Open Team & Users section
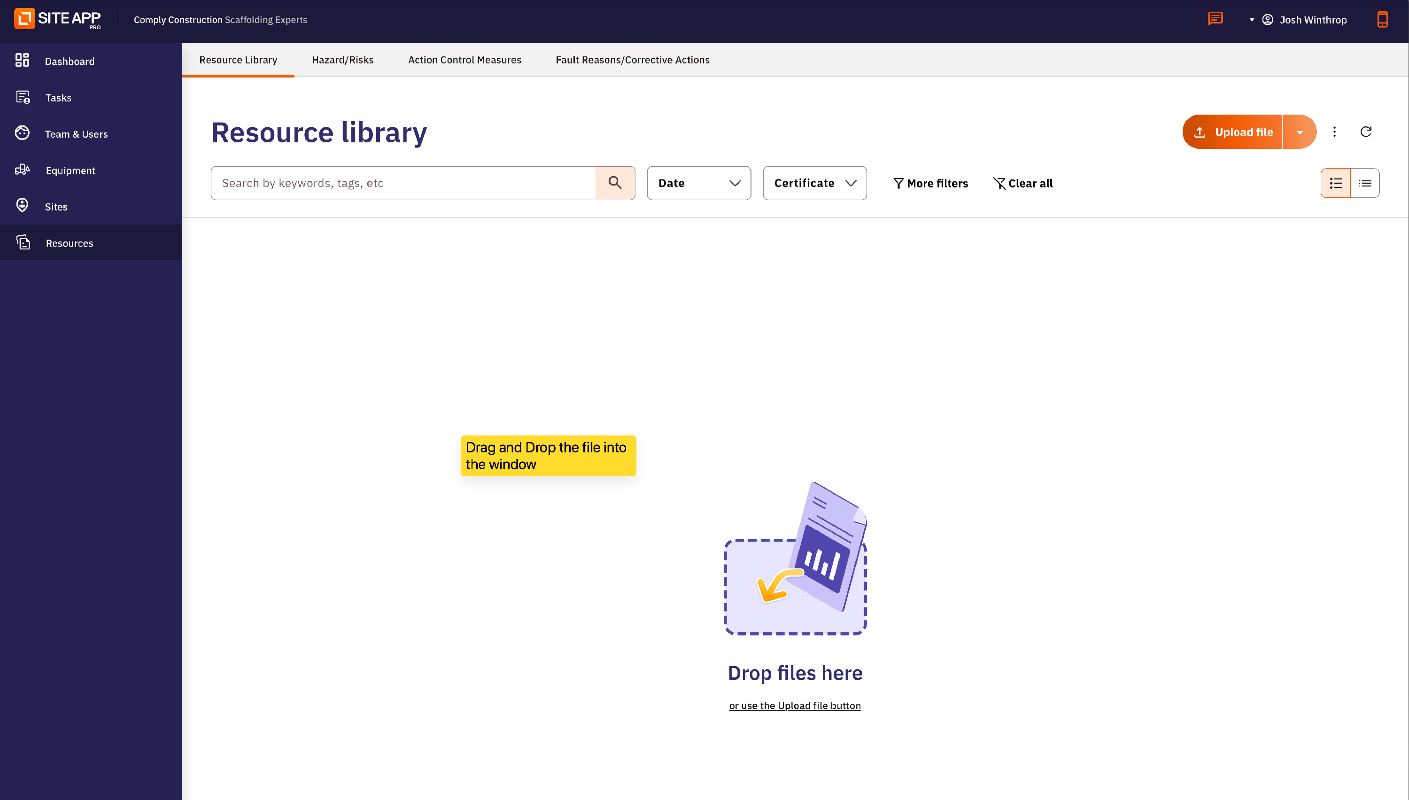The height and width of the screenshot is (800, 1409). [x=76, y=134]
